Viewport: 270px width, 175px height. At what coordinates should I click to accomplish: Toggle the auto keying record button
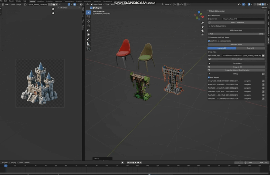click(122, 163)
